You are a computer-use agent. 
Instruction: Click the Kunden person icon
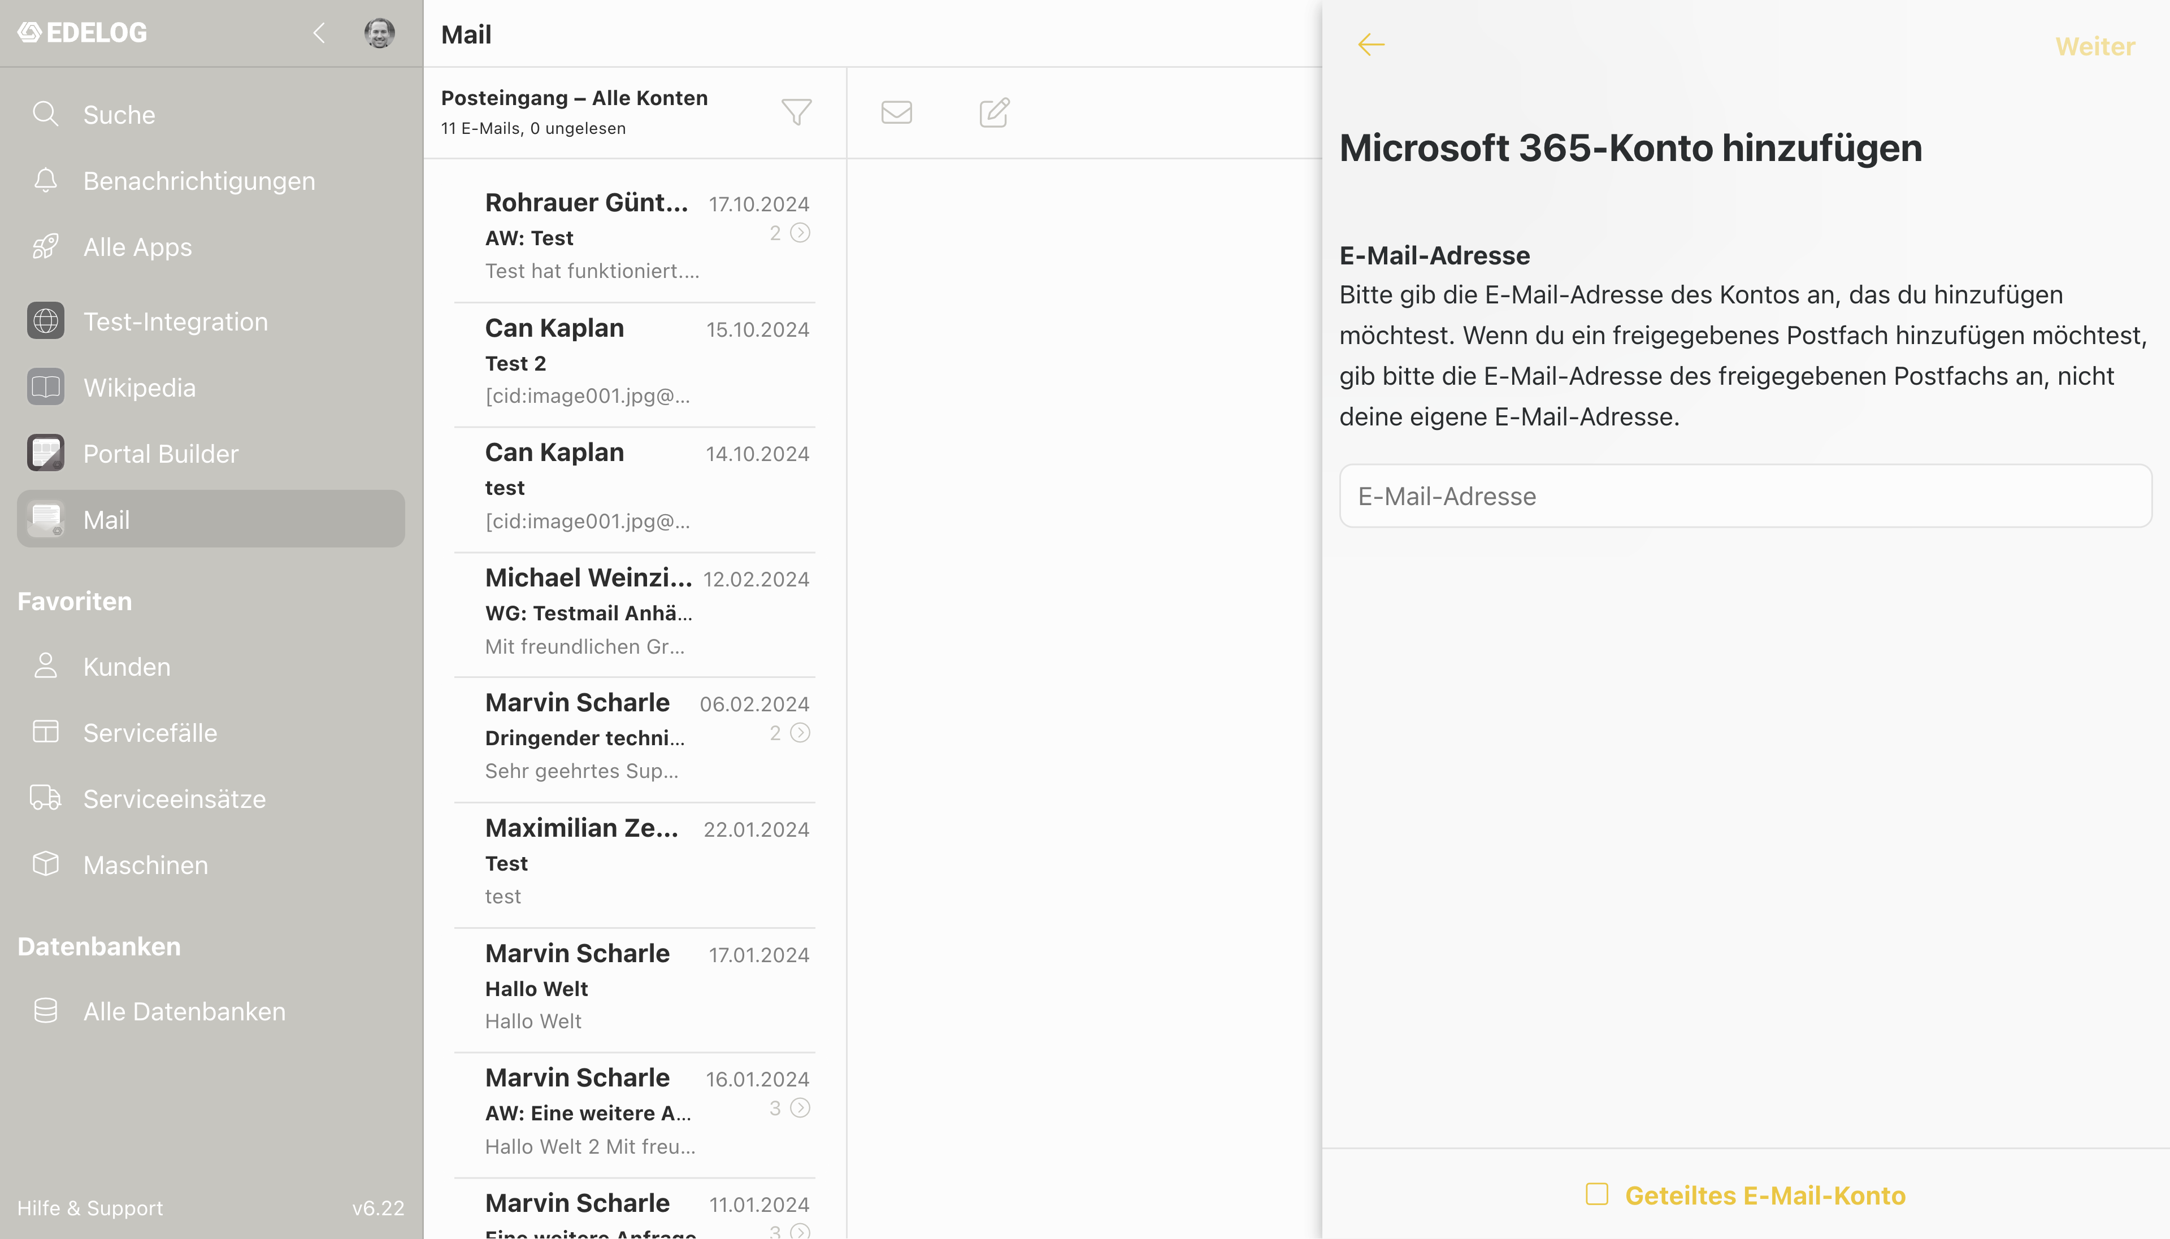pos(45,666)
